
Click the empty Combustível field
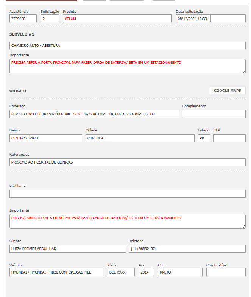click(x=226, y=272)
